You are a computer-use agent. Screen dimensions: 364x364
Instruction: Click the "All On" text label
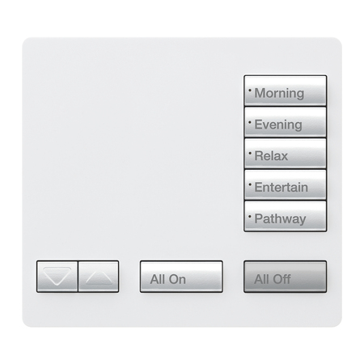tap(168, 279)
